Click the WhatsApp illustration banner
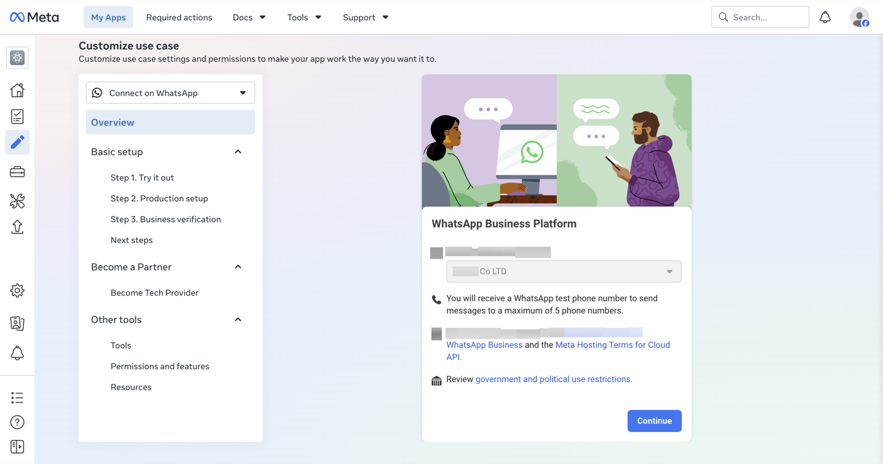This screenshot has height=464, width=883. 557,141
